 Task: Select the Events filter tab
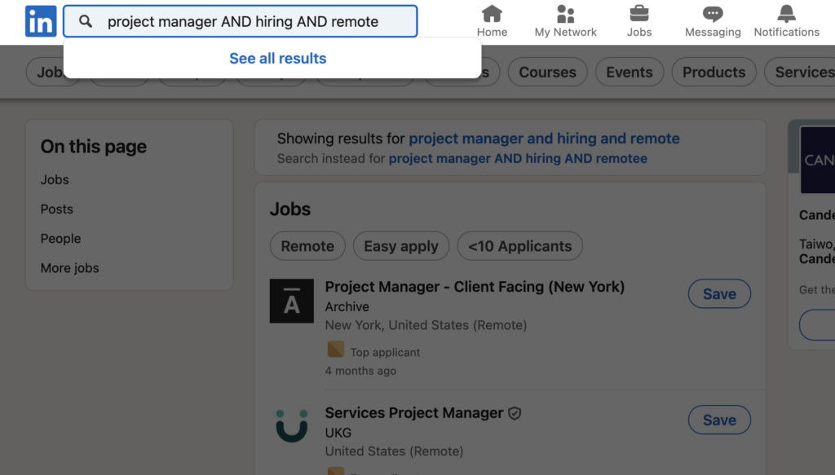coord(629,72)
